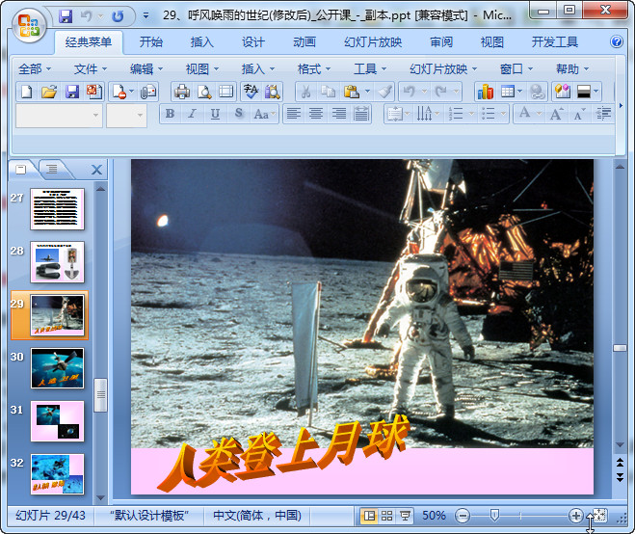Open the font name combo box
Viewport: 635px width, 534px height.
59,116
